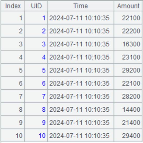Open UID link 7

click(x=44, y=96)
